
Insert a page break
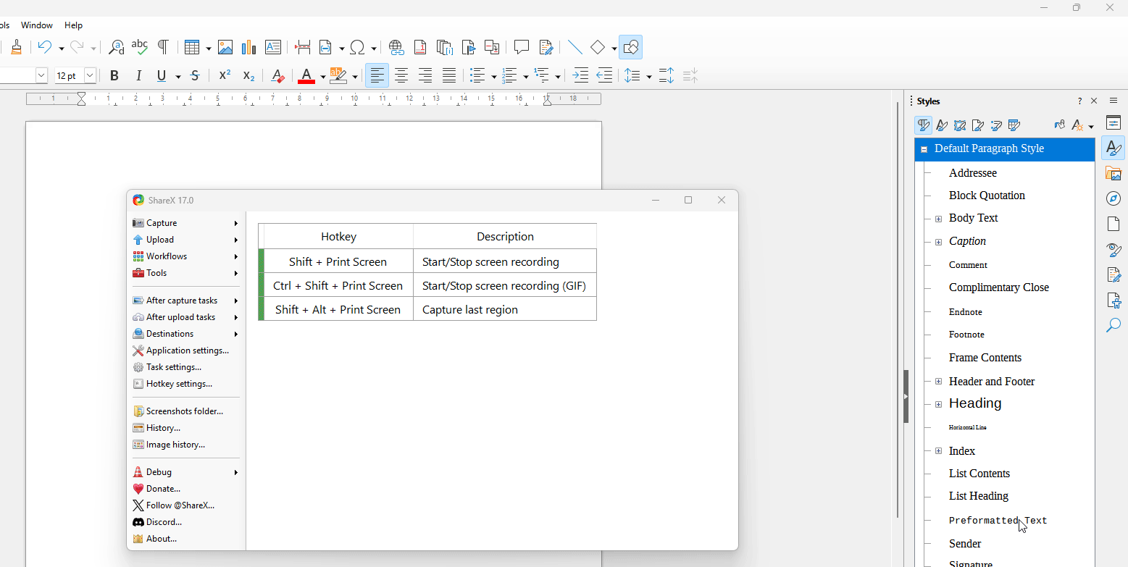(303, 48)
